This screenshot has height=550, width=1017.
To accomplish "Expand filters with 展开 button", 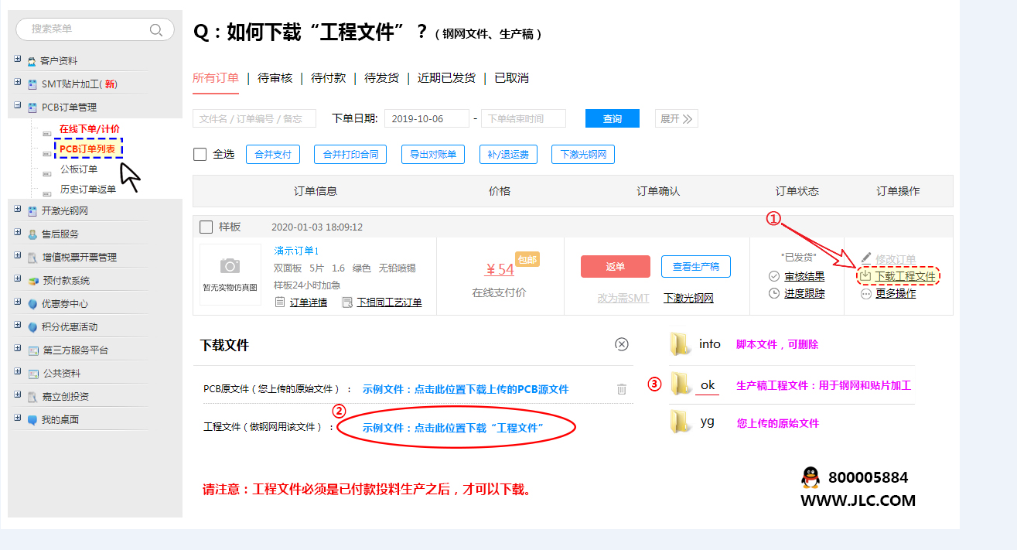I will coord(677,118).
